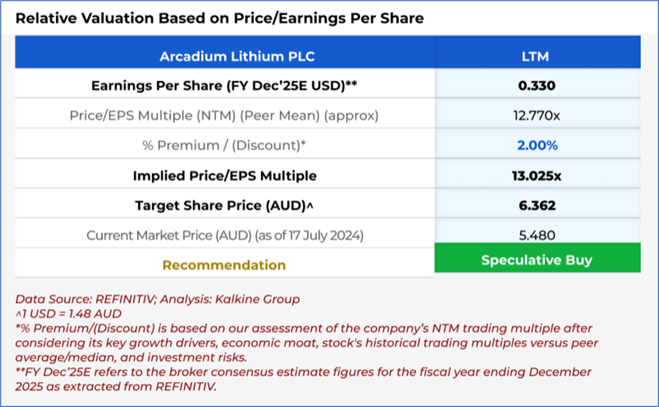
Task: Select the Earnings Per Share row label
Action: click(x=224, y=86)
